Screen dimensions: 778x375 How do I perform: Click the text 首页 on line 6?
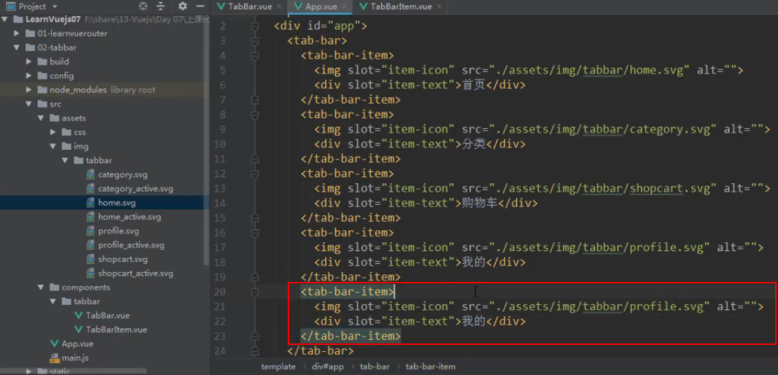click(474, 85)
